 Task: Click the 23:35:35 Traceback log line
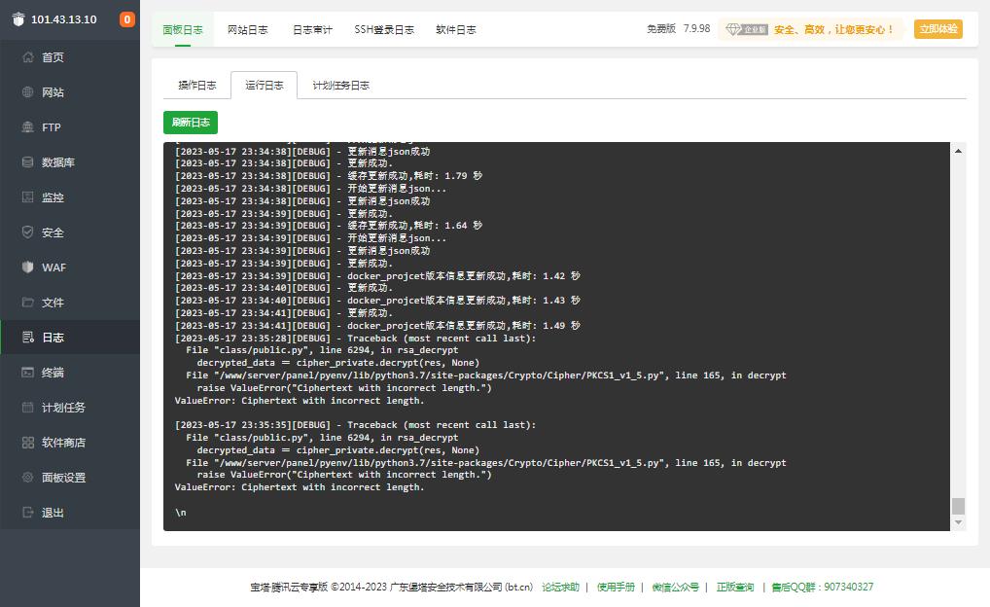[356, 425]
